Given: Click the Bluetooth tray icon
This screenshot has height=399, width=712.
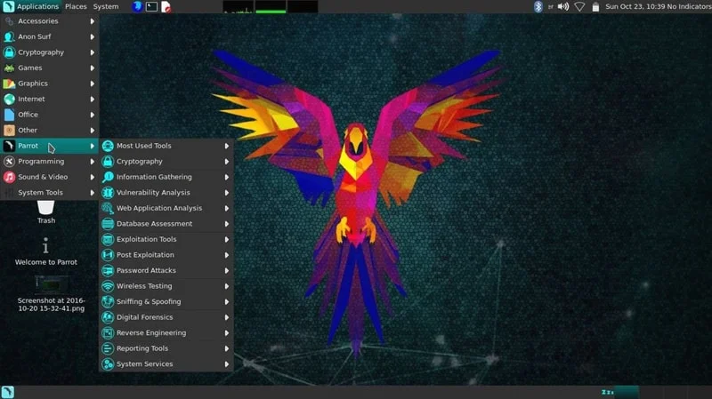Looking at the screenshot, I should click(x=538, y=6).
